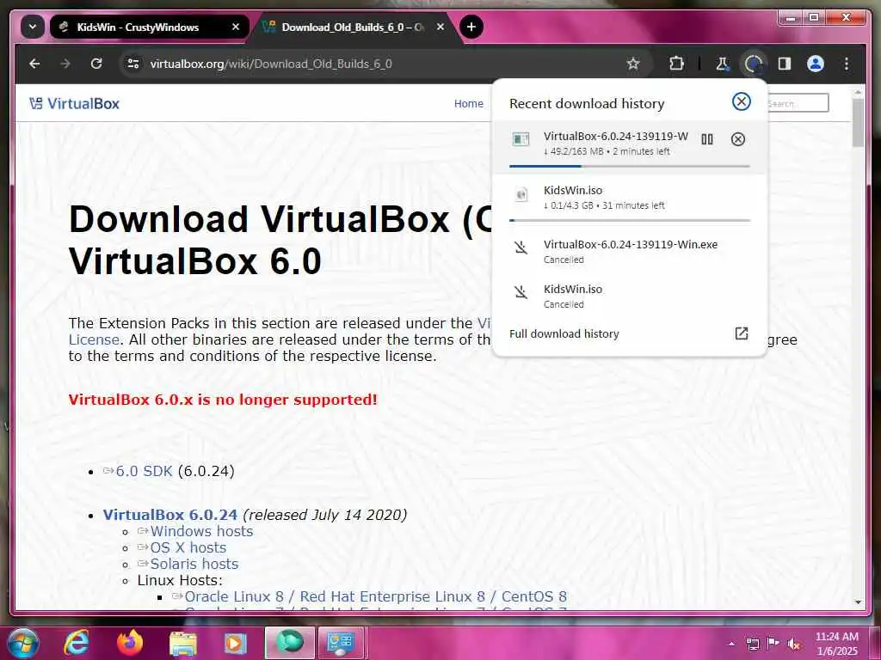Close the KidsWin - CrustyWindows tab
The height and width of the screenshot is (660, 881).
tap(236, 27)
